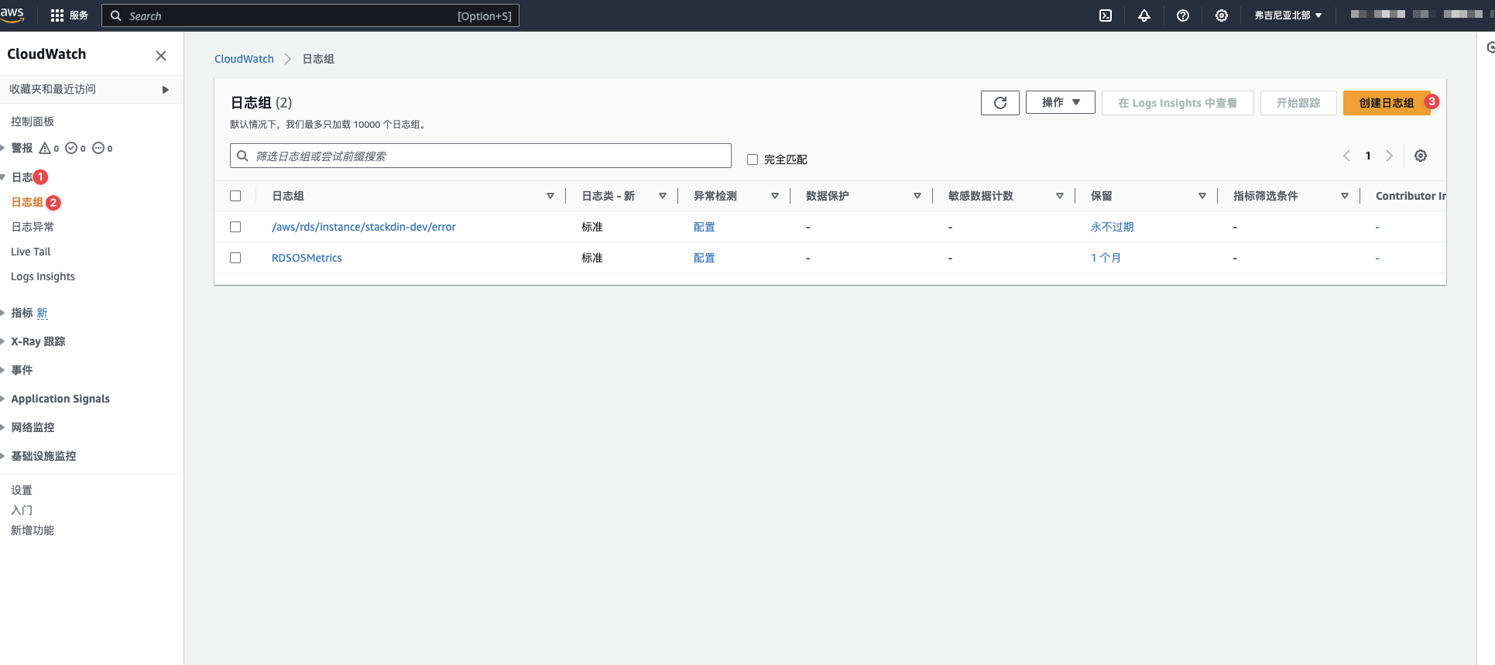1495x665 pixels.
Task: Open 入门 in the sidebar
Action: pos(22,510)
